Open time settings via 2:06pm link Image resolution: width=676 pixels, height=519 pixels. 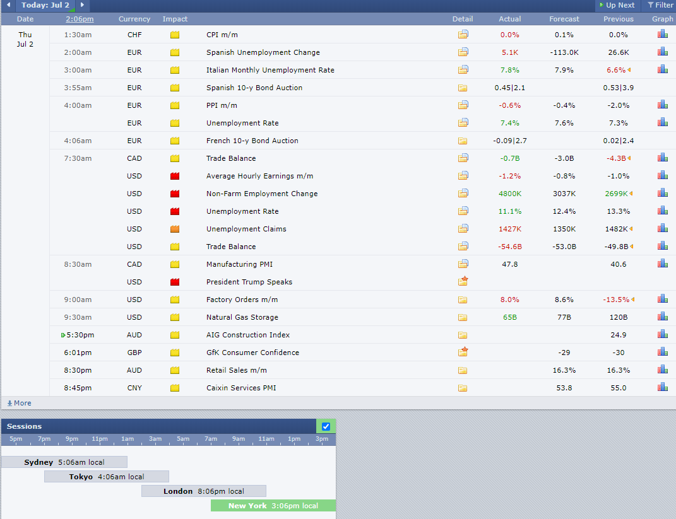[80, 19]
